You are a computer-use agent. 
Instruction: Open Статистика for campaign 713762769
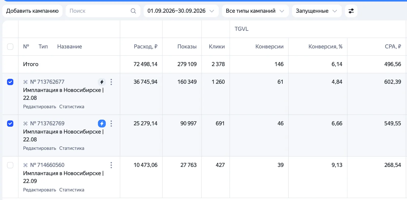click(x=72, y=148)
